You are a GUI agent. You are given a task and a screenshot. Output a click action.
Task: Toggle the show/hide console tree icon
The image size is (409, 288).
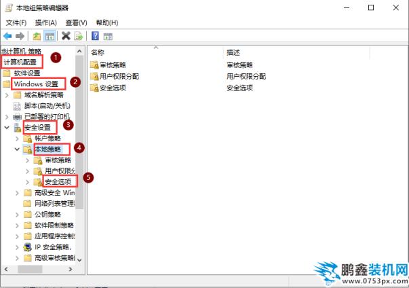pos(50,36)
